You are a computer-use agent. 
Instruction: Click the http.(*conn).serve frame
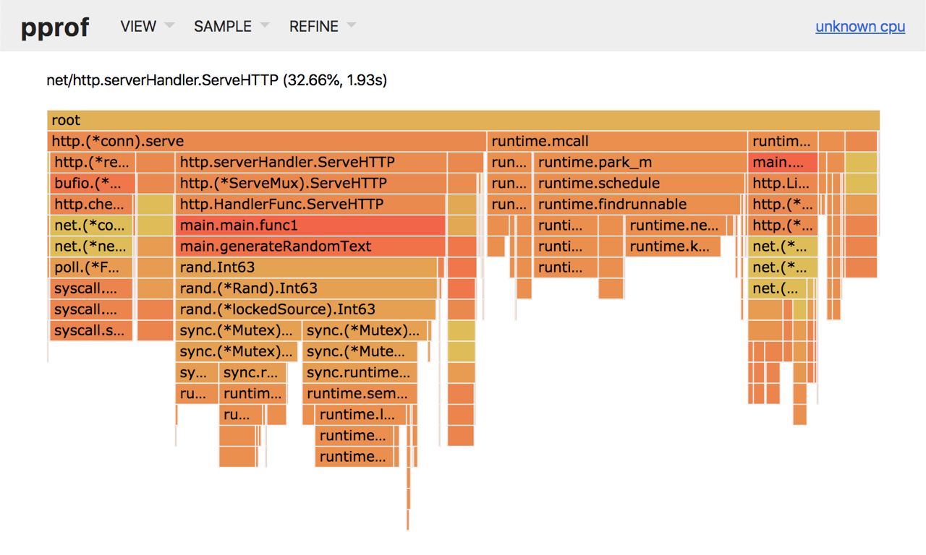pos(266,141)
